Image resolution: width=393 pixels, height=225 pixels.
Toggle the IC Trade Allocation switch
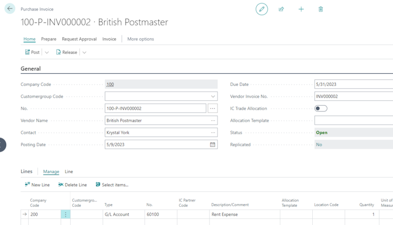pyautogui.click(x=321, y=108)
